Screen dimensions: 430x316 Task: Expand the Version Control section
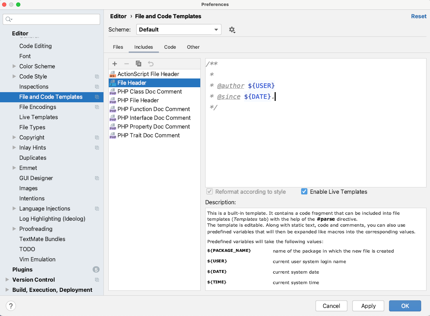7,280
